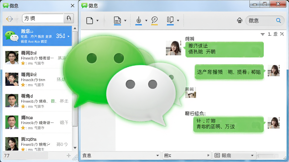
Task: Click the star icon in first Fineath contact row
Action: point(23,63)
